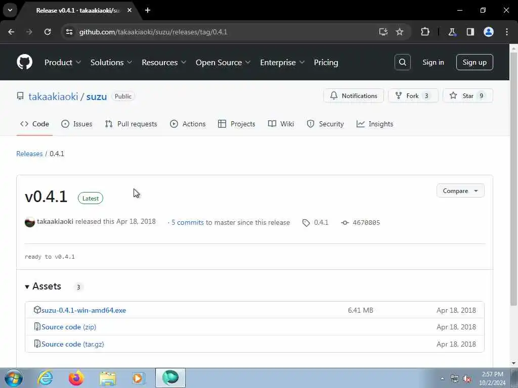The image size is (518, 388).
Task: Click the takaakiaoki avatar image
Action: coord(30,222)
